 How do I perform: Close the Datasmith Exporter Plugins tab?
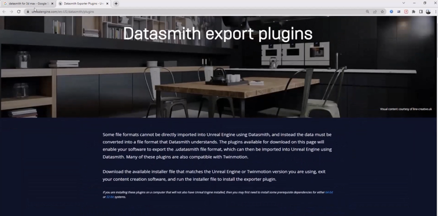(107, 4)
